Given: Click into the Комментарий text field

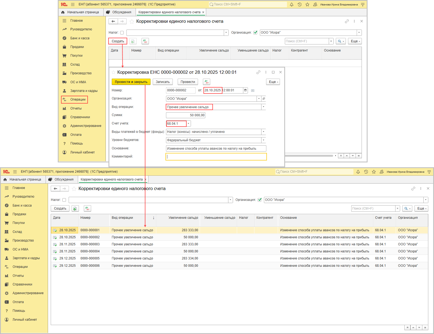Looking at the screenshot, I should tap(216, 157).
